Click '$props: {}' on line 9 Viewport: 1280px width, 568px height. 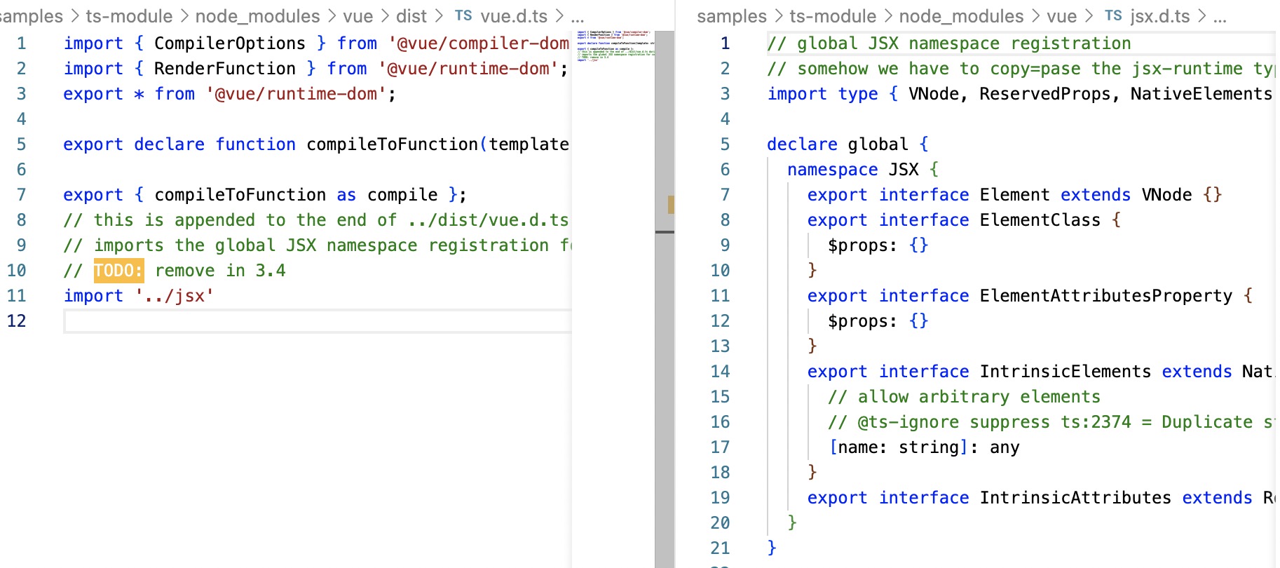[878, 245]
